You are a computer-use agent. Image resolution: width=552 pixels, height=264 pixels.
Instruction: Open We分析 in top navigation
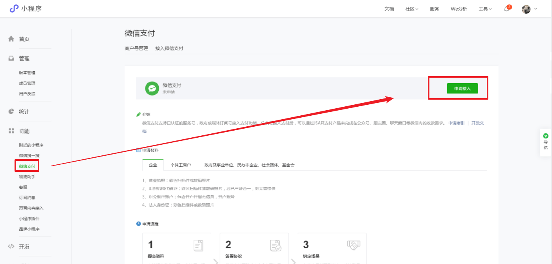(x=459, y=9)
